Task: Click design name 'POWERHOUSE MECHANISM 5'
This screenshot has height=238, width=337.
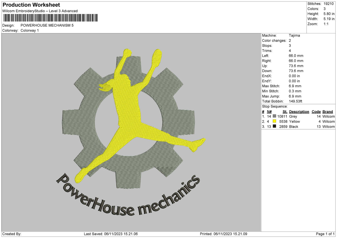Action: click(47, 25)
